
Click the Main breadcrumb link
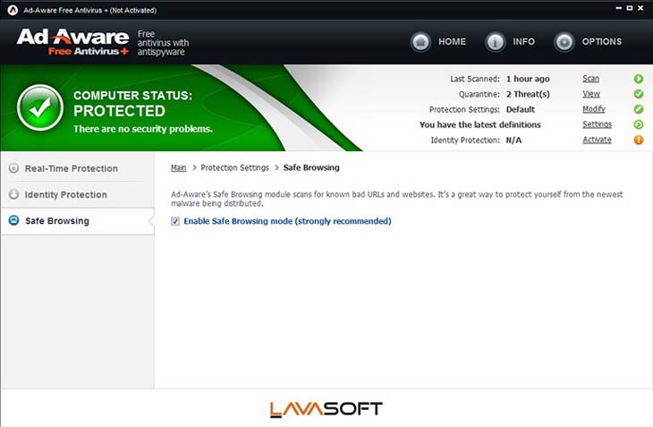click(x=179, y=168)
